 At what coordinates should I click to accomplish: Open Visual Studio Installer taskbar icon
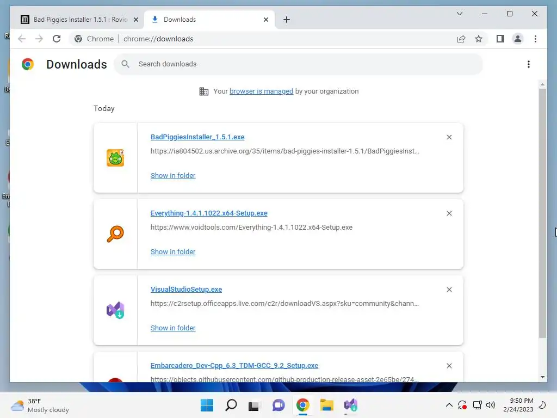tap(351, 405)
